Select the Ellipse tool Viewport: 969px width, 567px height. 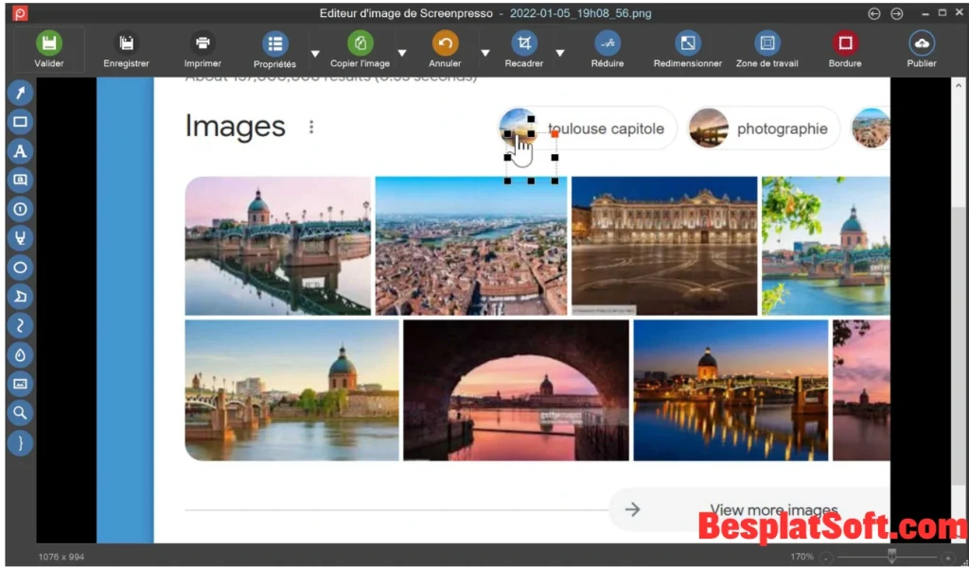coord(20,267)
